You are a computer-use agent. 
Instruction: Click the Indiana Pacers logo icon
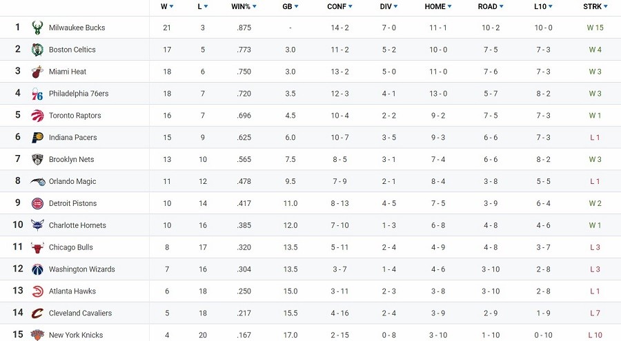pyautogui.click(x=37, y=138)
